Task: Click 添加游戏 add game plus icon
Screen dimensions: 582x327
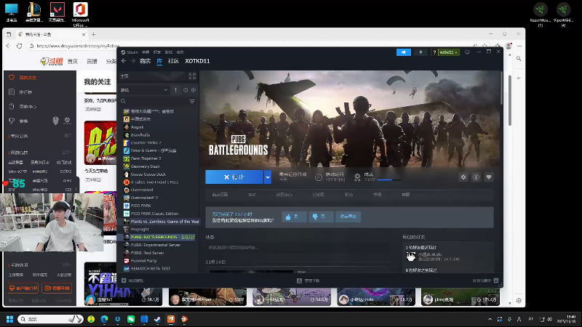Action: pyautogui.click(x=124, y=280)
